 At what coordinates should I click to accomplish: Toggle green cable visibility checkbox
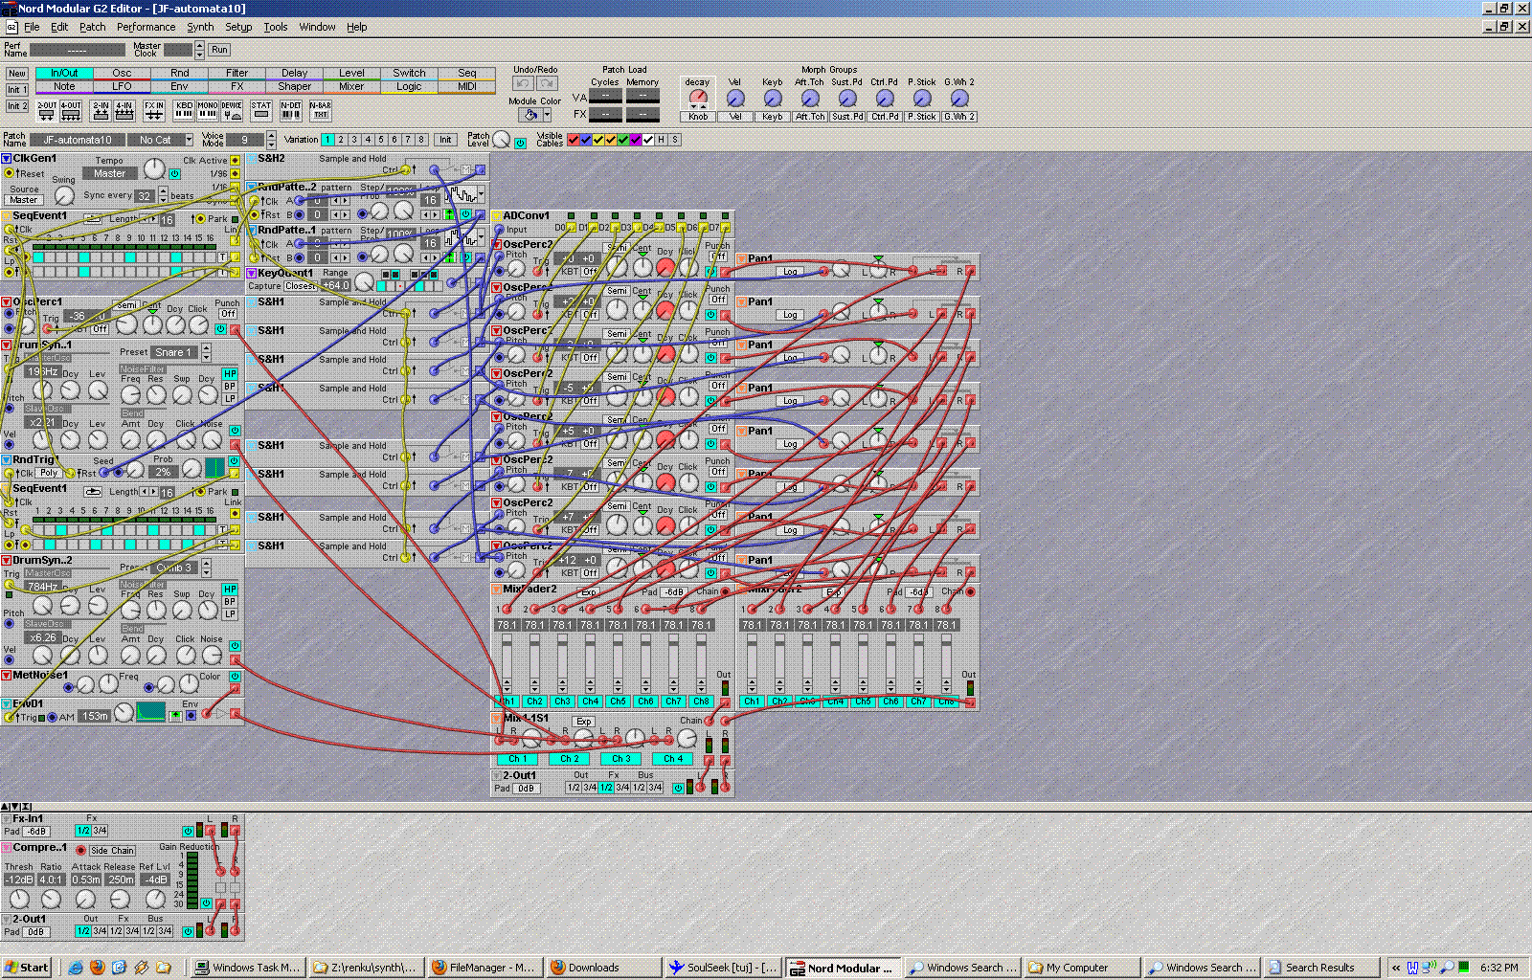(x=623, y=140)
